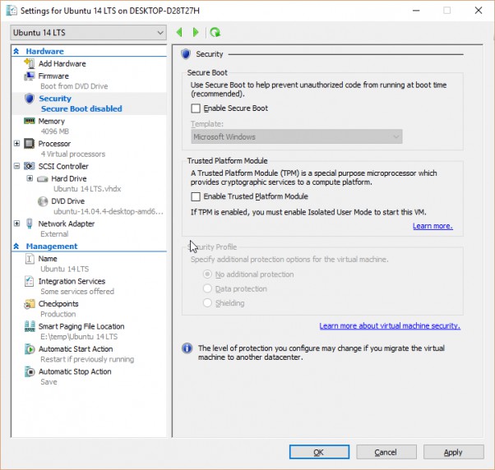Expand the Network Adapter tree node
This screenshot has height=470, width=495.
[x=16, y=223]
